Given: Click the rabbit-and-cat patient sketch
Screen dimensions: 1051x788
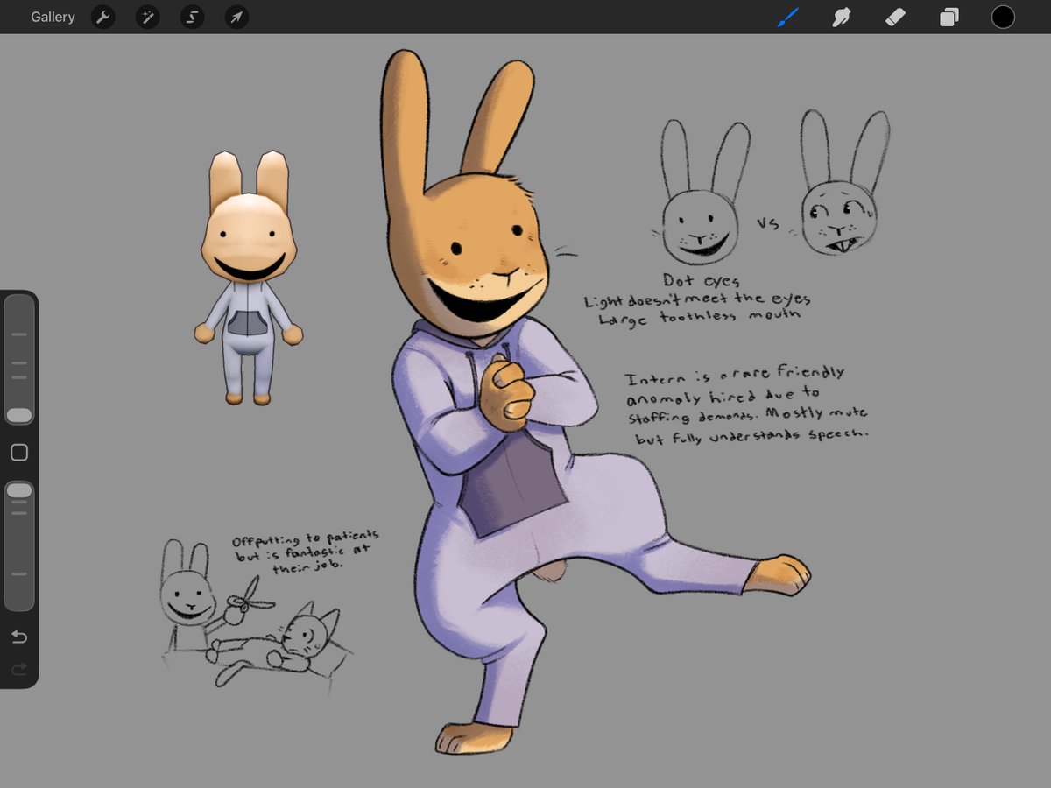Looking at the screenshot, I should click(257, 616).
